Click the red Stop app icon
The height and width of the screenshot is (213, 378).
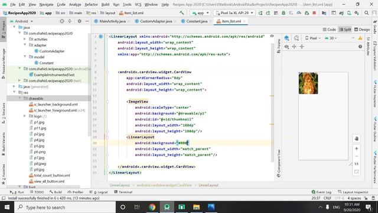314,13
